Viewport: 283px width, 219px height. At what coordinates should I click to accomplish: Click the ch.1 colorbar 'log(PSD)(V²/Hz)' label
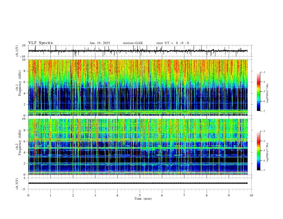(x=267, y=93)
